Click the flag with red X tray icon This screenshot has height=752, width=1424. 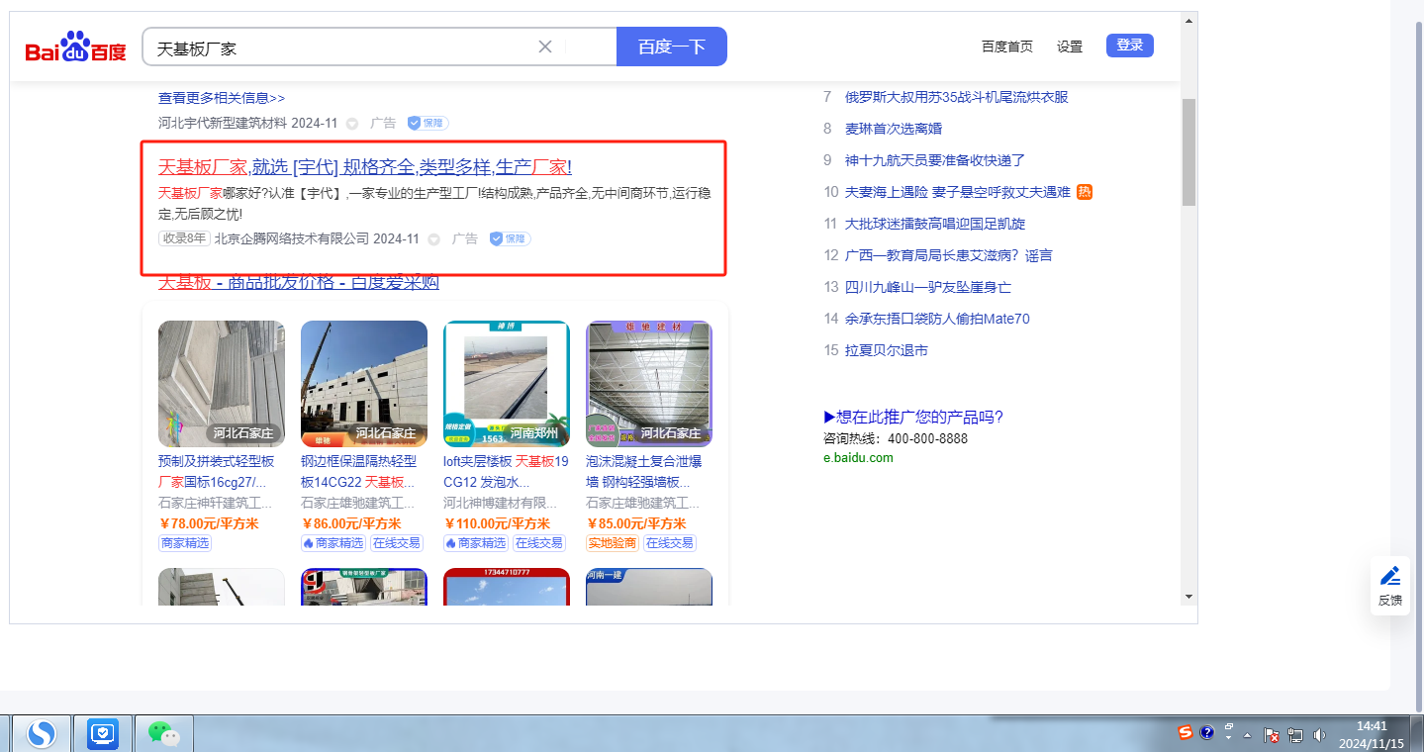click(x=1273, y=735)
